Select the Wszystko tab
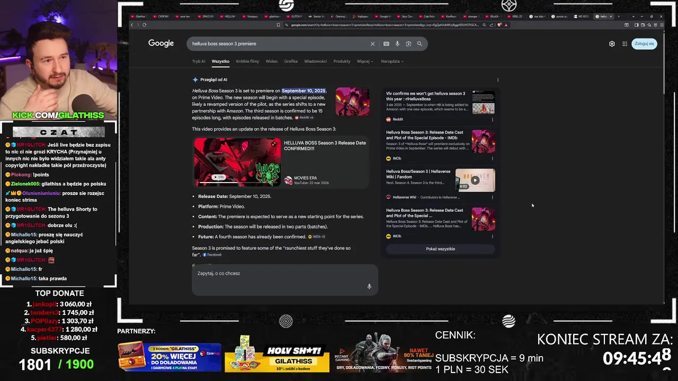 [220, 61]
